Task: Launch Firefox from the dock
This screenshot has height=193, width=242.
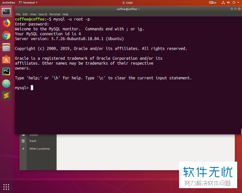Action: point(6,23)
